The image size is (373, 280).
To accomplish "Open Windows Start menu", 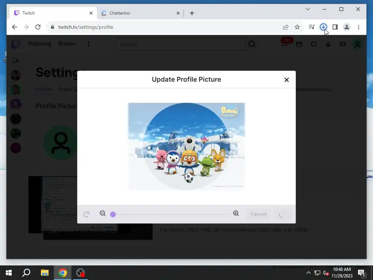I will pyautogui.click(x=9, y=273).
